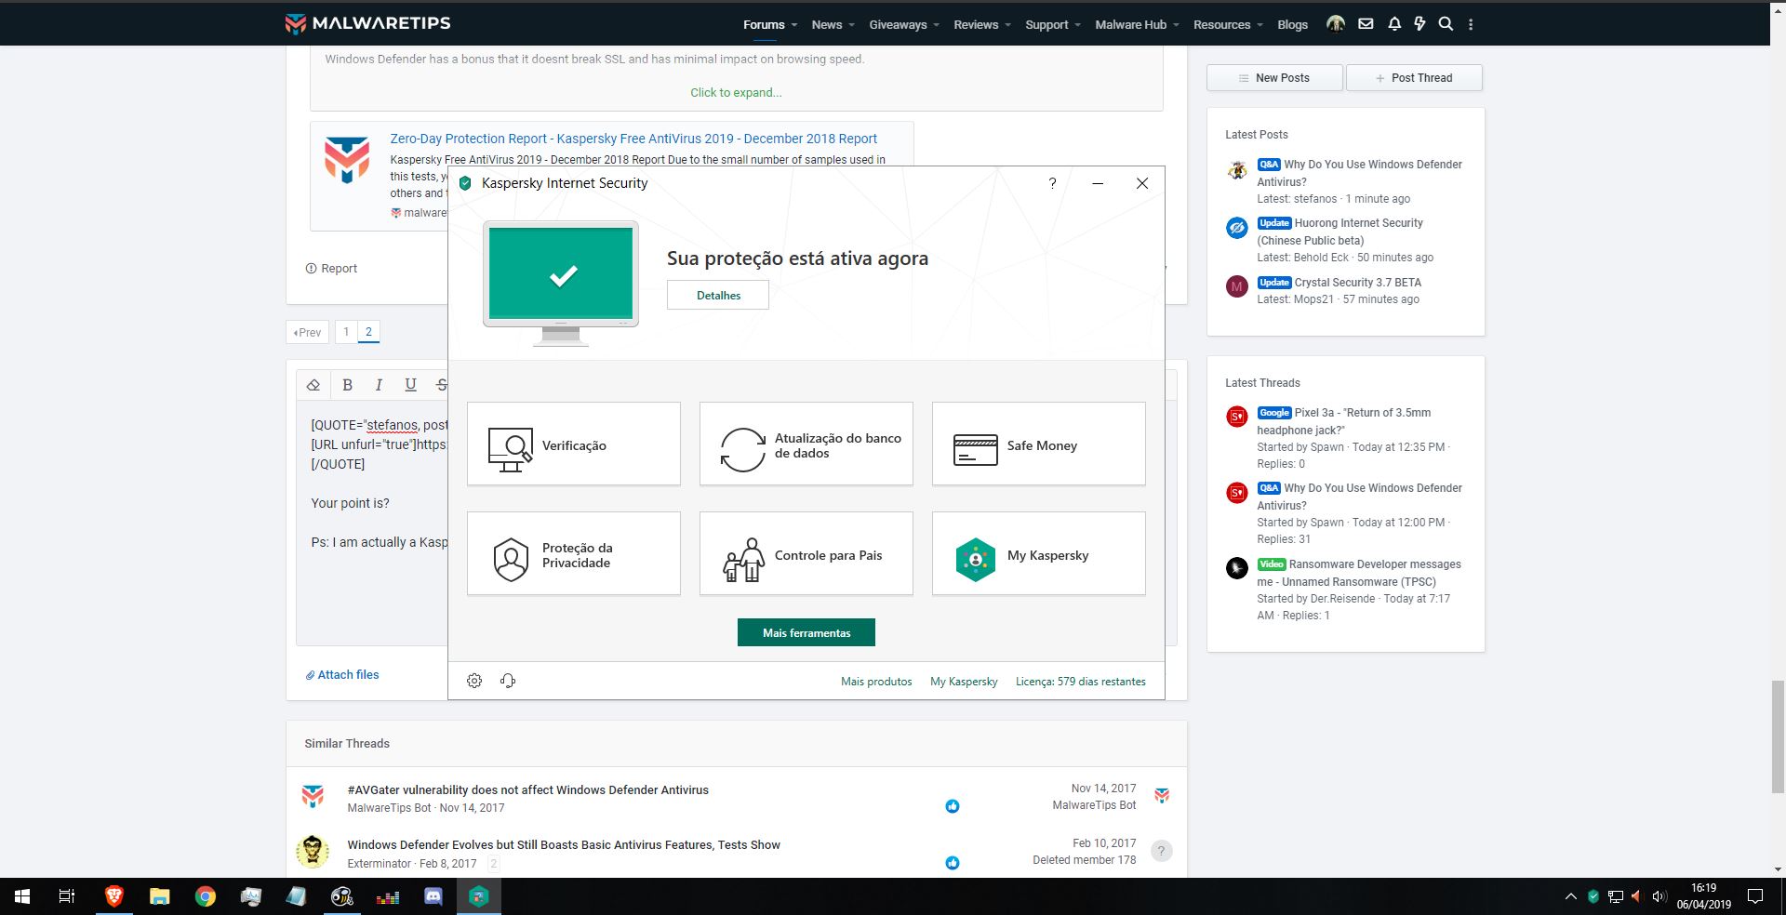The height and width of the screenshot is (915, 1786).
Task: Click Attach files below the editor
Action: click(342, 675)
